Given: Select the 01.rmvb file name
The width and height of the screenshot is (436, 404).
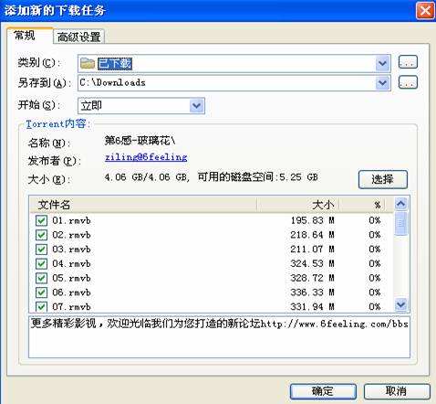Looking at the screenshot, I should [x=71, y=220].
